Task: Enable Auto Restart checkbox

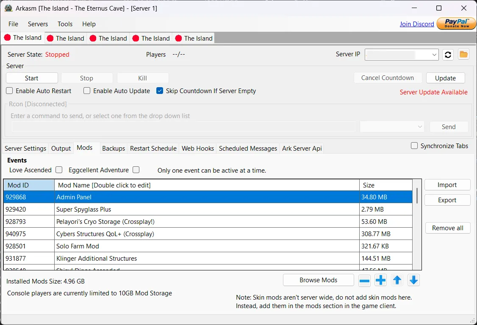Action: (9, 91)
